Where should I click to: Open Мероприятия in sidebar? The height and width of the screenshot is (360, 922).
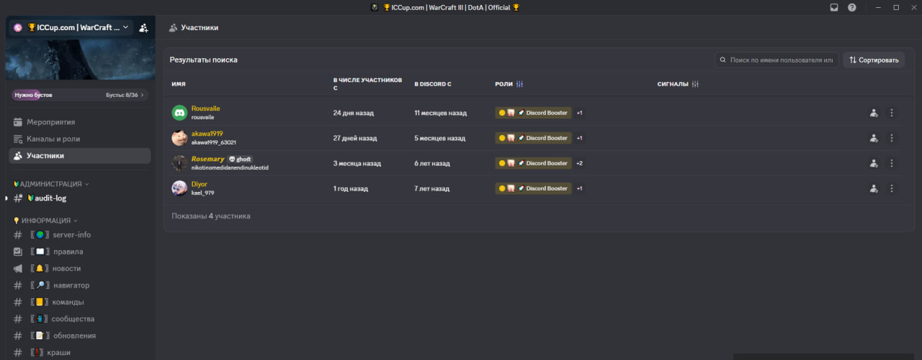80,122
